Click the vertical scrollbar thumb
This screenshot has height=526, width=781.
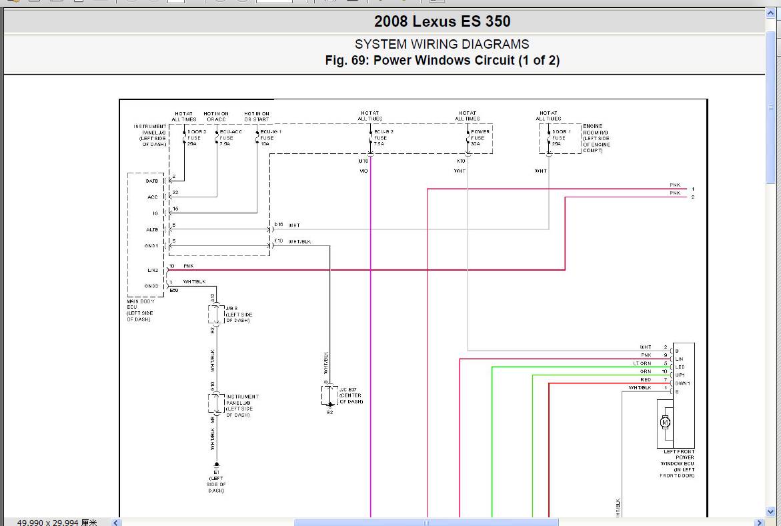click(770, 107)
